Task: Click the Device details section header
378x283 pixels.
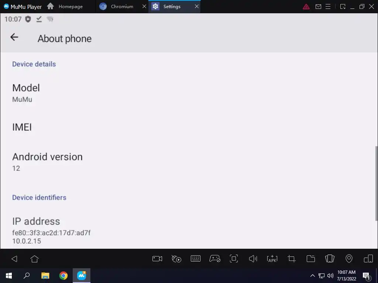Action: click(34, 64)
